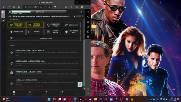Travel to Hyper Train Central Station
This screenshot has height=102, width=181.
(x=45, y=53)
